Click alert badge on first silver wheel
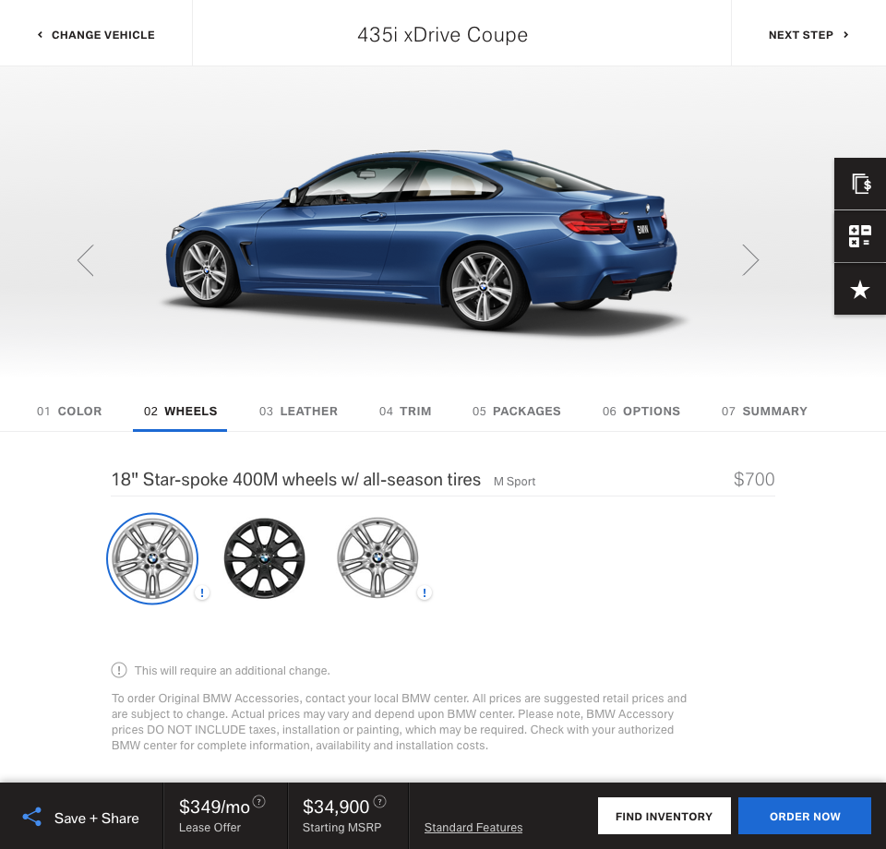Viewport: 886px width, 849px height. pos(202,592)
